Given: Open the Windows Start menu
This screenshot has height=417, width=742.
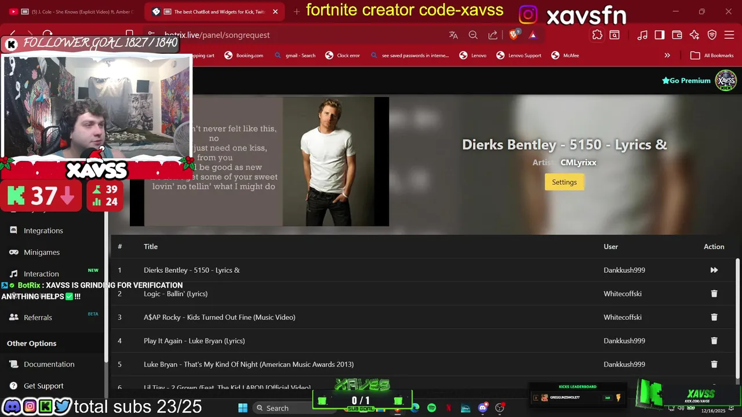Looking at the screenshot, I should (x=243, y=408).
